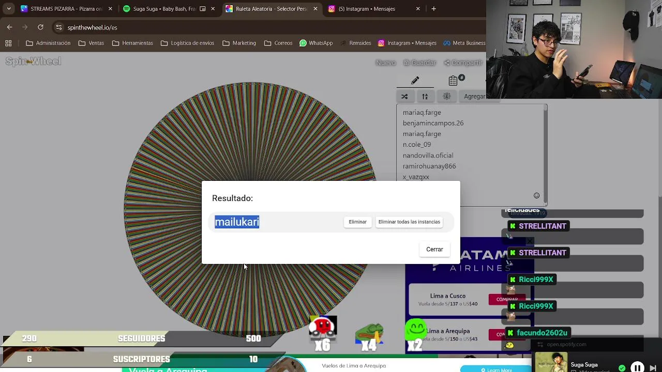Click Eliminar in the result dialog

click(x=357, y=222)
